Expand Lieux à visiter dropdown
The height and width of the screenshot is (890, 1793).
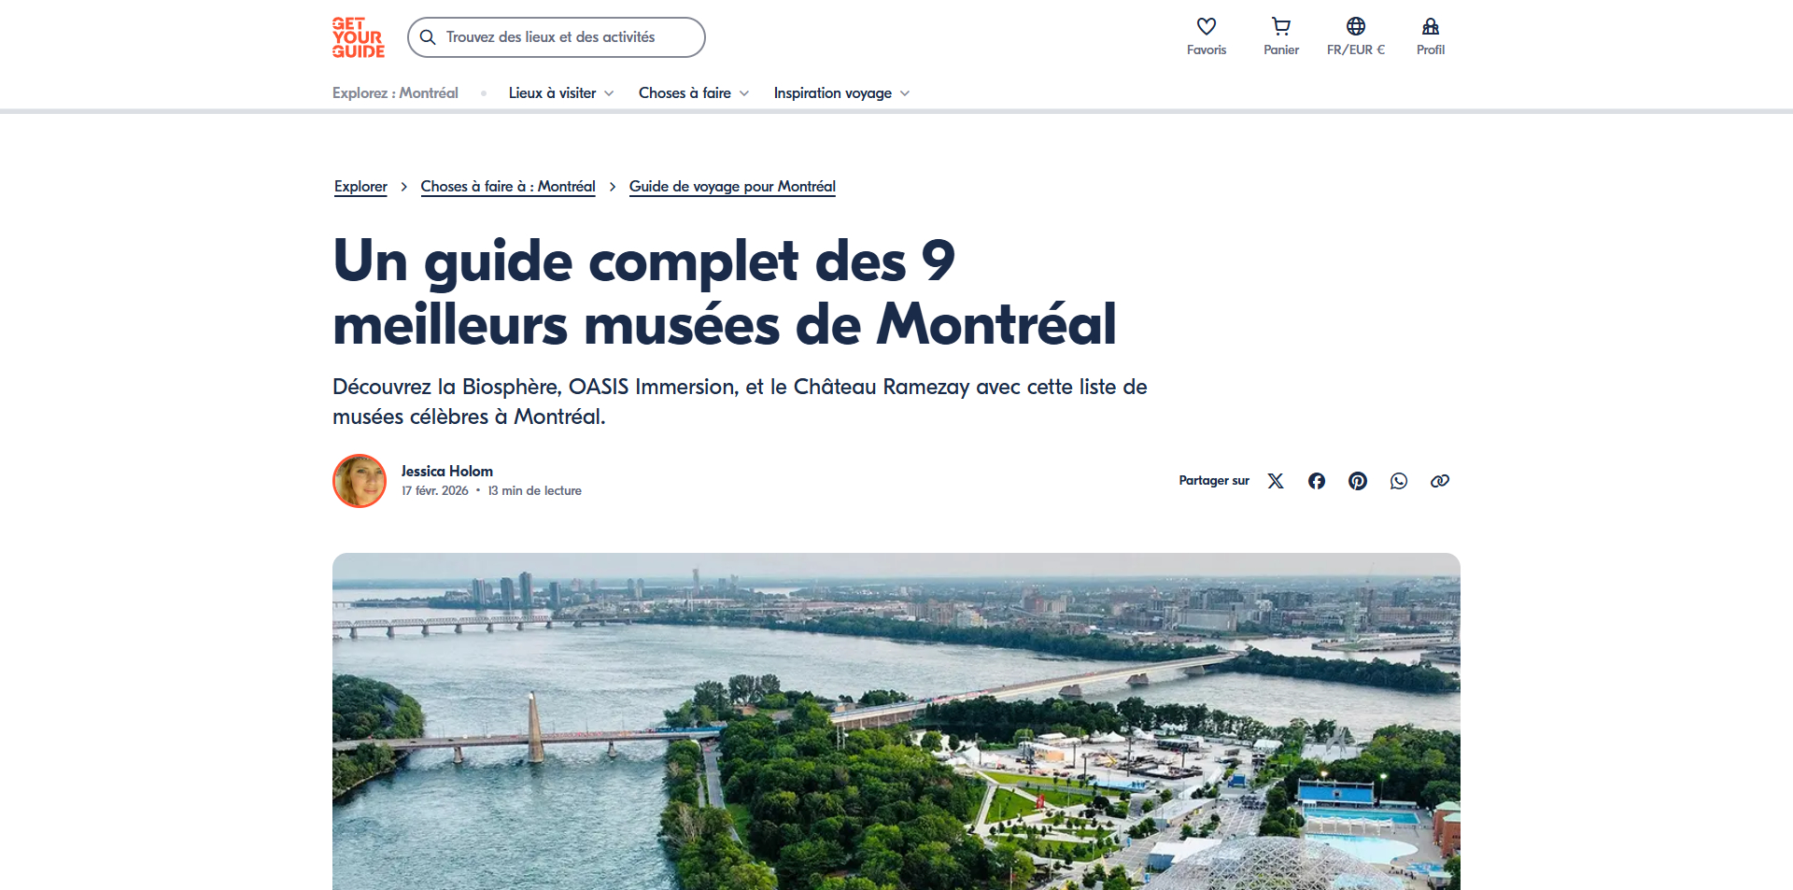coord(561,93)
